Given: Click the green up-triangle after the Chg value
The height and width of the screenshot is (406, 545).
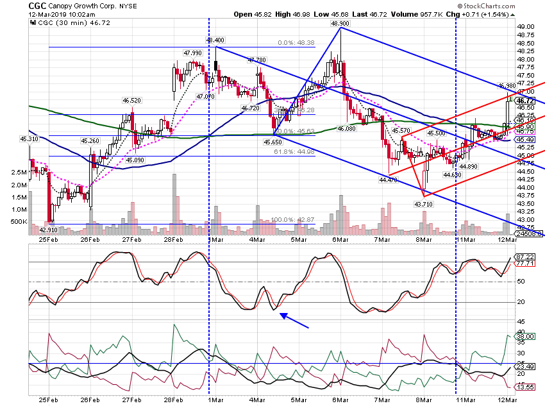Looking at the screenshot, I should coord(513,15).
